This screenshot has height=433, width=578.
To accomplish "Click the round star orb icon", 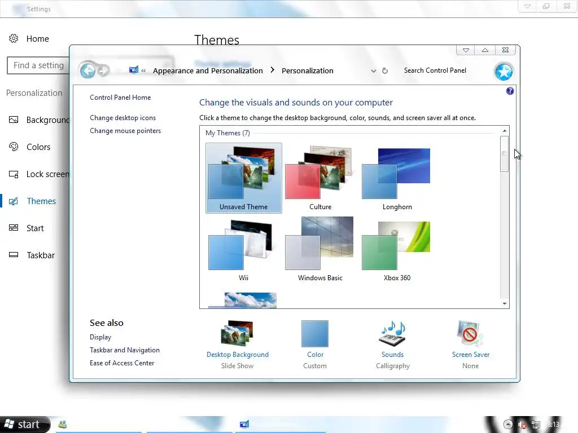I will [503, 72].
